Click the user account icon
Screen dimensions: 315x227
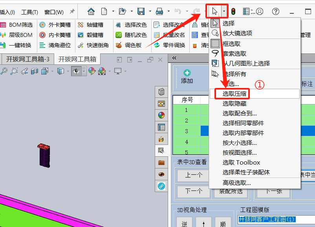coord(260,11)
